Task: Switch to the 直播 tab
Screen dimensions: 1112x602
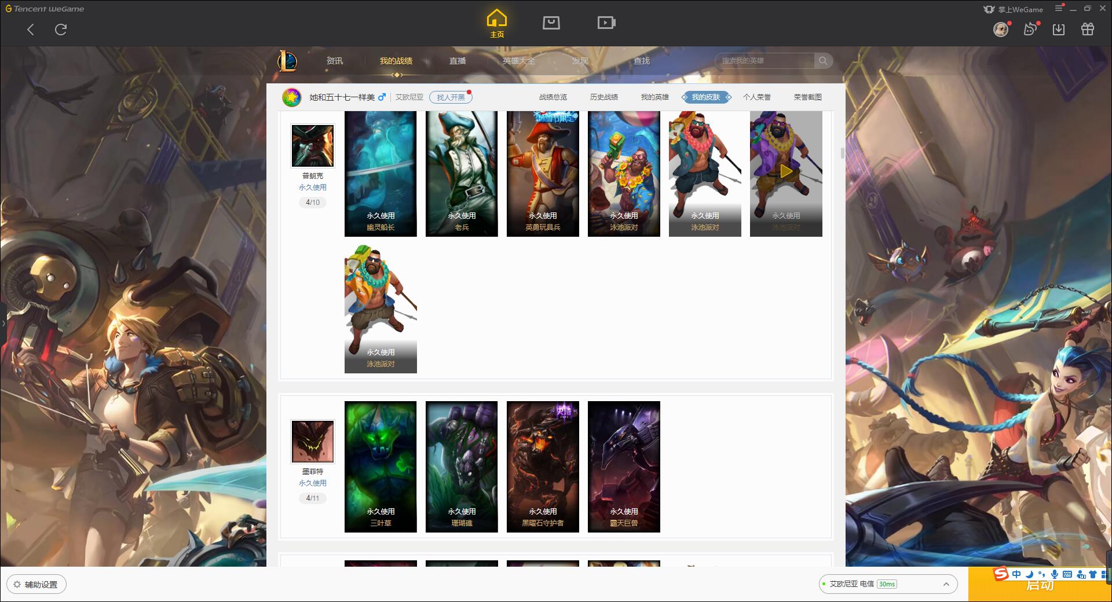Action: [458, 61]
